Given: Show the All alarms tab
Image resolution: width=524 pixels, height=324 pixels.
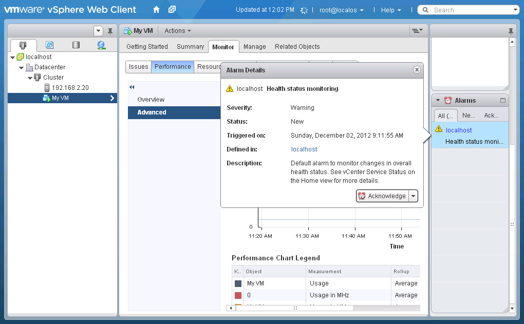Looking at the screenshot, I should pyautogui.click(x=445, y=116).
